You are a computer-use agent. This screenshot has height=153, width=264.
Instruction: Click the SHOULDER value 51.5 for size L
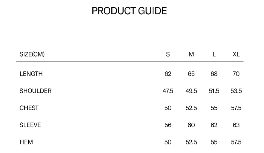(214, 91)
